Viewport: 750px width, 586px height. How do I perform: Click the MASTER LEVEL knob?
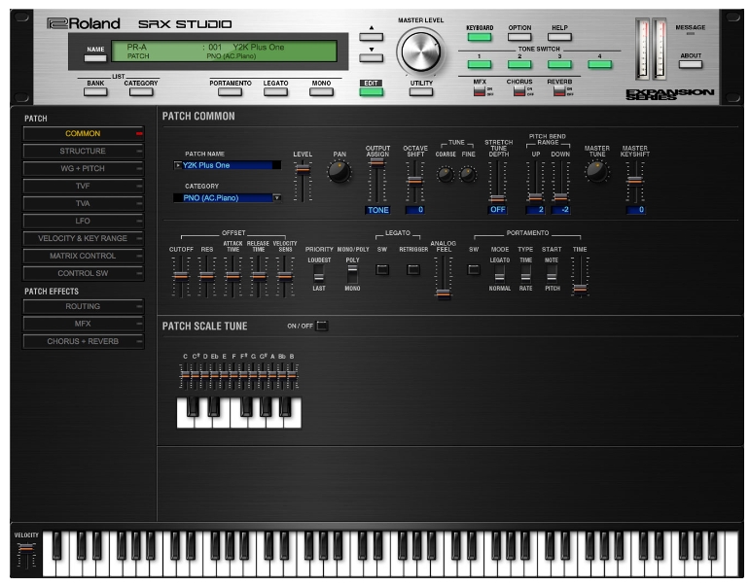(420, 52)
